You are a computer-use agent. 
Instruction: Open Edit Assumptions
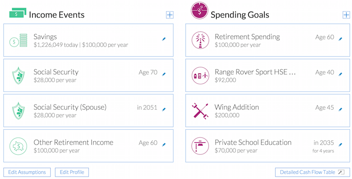[27, 172]
